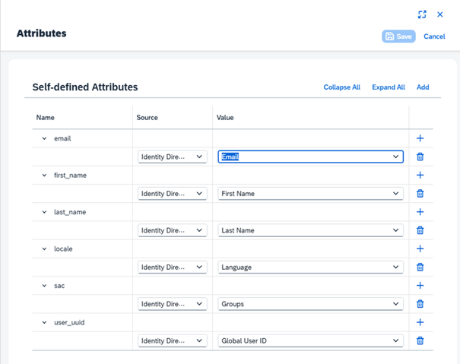Click the plus icon in the first_name row
460x364 pixels.
[x=420, y=175]
